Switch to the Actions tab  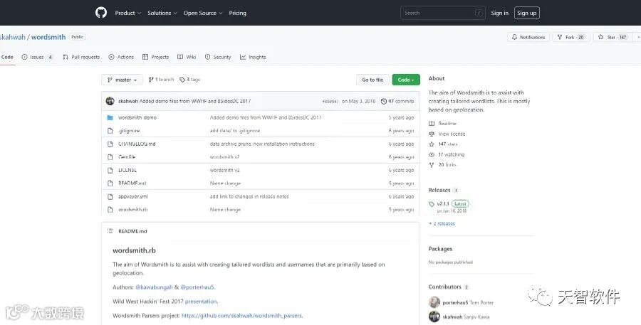[x=121, y=57]
